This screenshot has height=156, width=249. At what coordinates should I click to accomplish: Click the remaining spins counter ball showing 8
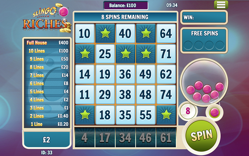[x=188, y=111]
